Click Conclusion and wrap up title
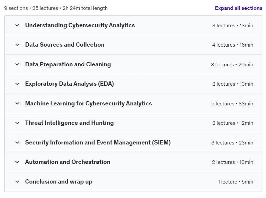 click(x=59, y=182)
